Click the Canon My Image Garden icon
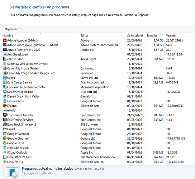The height and width of the screenshot is (179, 195). (x=5, y=68)
